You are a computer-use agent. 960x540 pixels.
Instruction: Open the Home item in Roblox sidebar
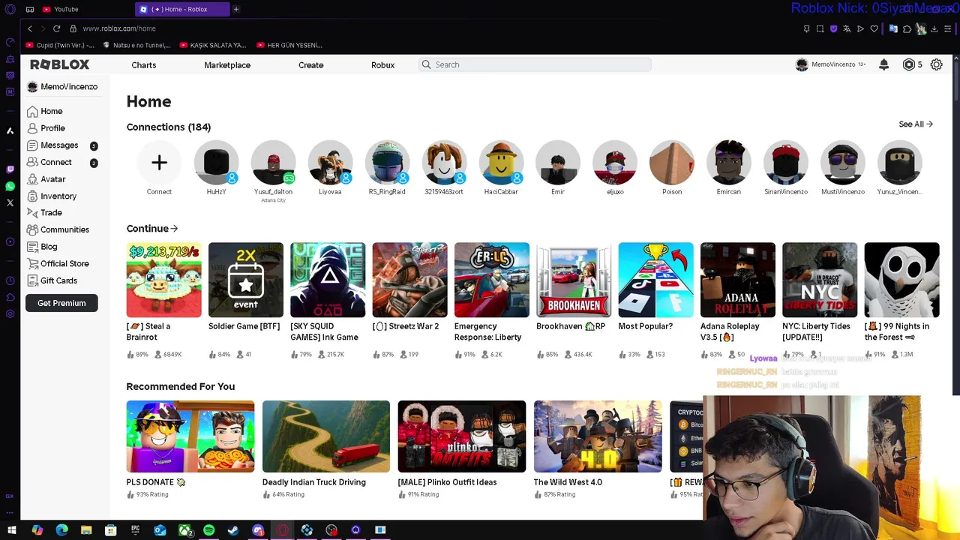pyautogui.click(x=45, y=111)
